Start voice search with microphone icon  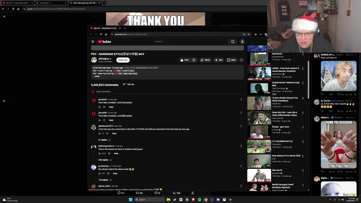point(242,42)
